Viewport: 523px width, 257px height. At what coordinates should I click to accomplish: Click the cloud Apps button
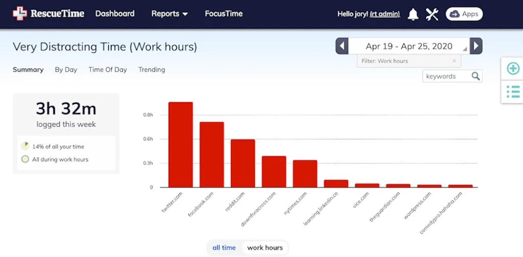tap(464, 14)
